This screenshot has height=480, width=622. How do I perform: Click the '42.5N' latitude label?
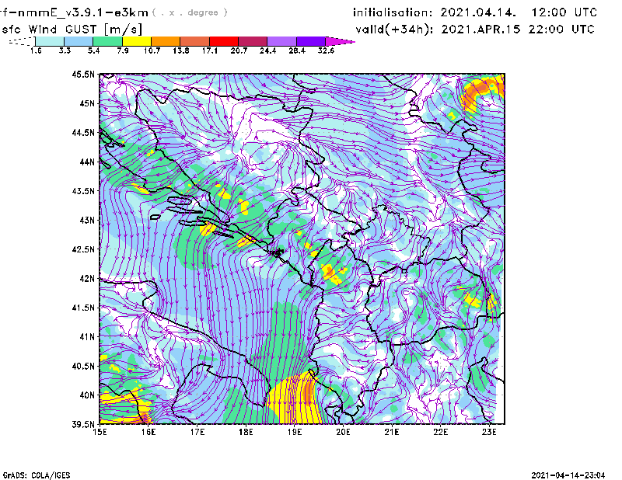(83, 249)
